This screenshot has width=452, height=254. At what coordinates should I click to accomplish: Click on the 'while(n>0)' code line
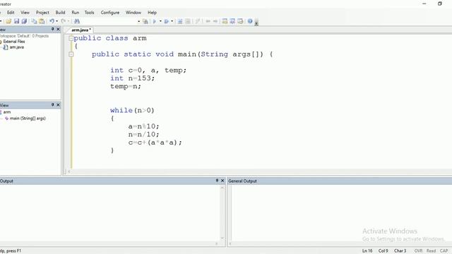pos(132,110)
